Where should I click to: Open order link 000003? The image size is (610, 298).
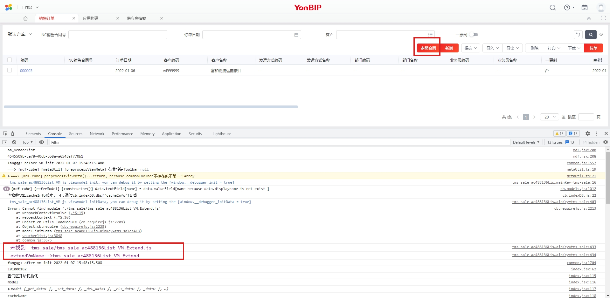(26, 71)
